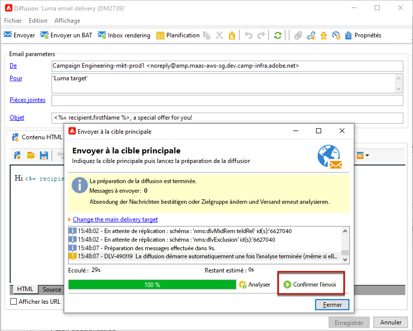Click the open folder icon in editor toolbar
Image resolution: width=413 pixels, height=331 pixels.
[x=31, y=155]
